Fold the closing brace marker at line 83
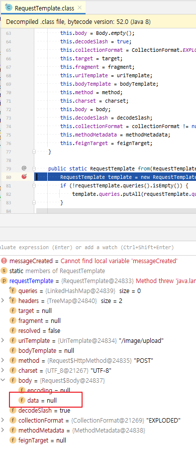Viewport: 196px width, 449px height. click(34, 202)
